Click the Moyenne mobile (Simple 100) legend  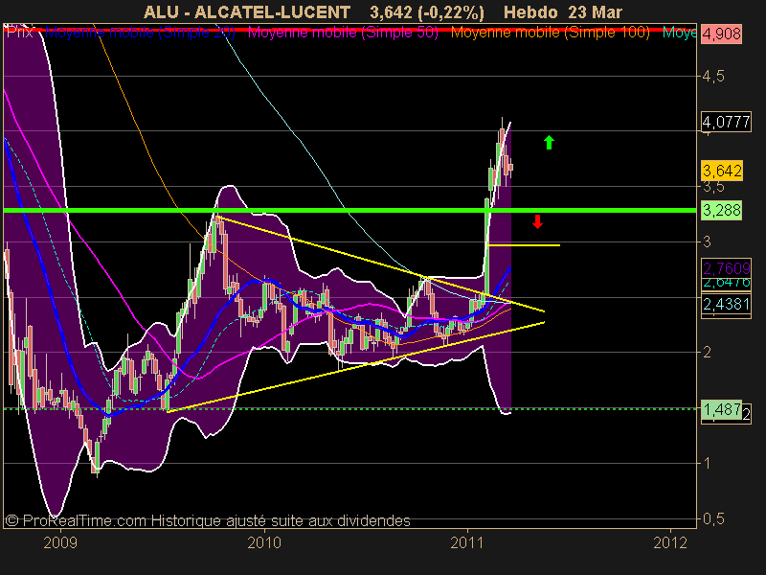[550, 33]
